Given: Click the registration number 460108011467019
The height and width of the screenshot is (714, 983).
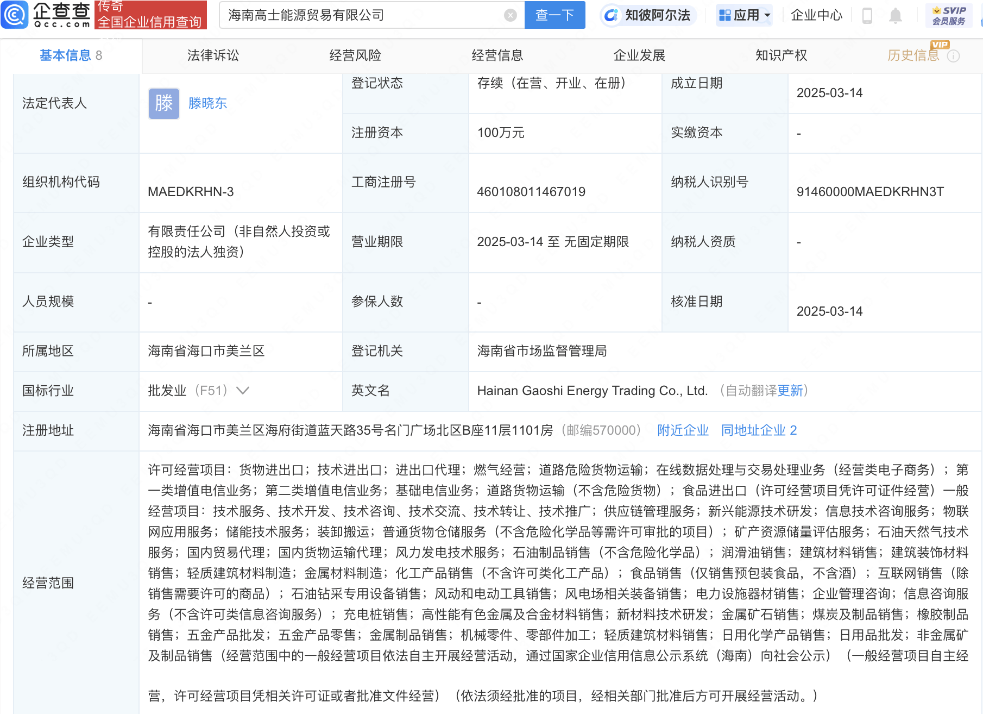Looking at the screenshot, I should (x=531, y=192).
